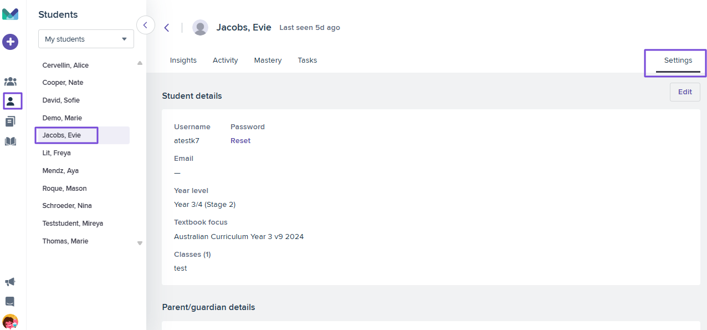Screen dimensions: 707x330
Task: Collapse the Students panel with circular chevron
Action: tap(145, 25)
